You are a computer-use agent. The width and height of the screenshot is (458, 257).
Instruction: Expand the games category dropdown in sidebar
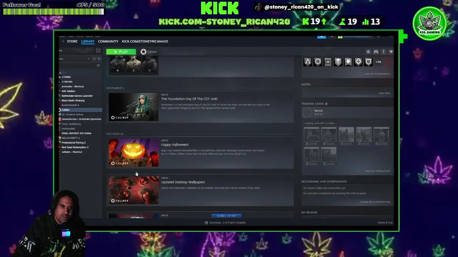pos(89,59)
